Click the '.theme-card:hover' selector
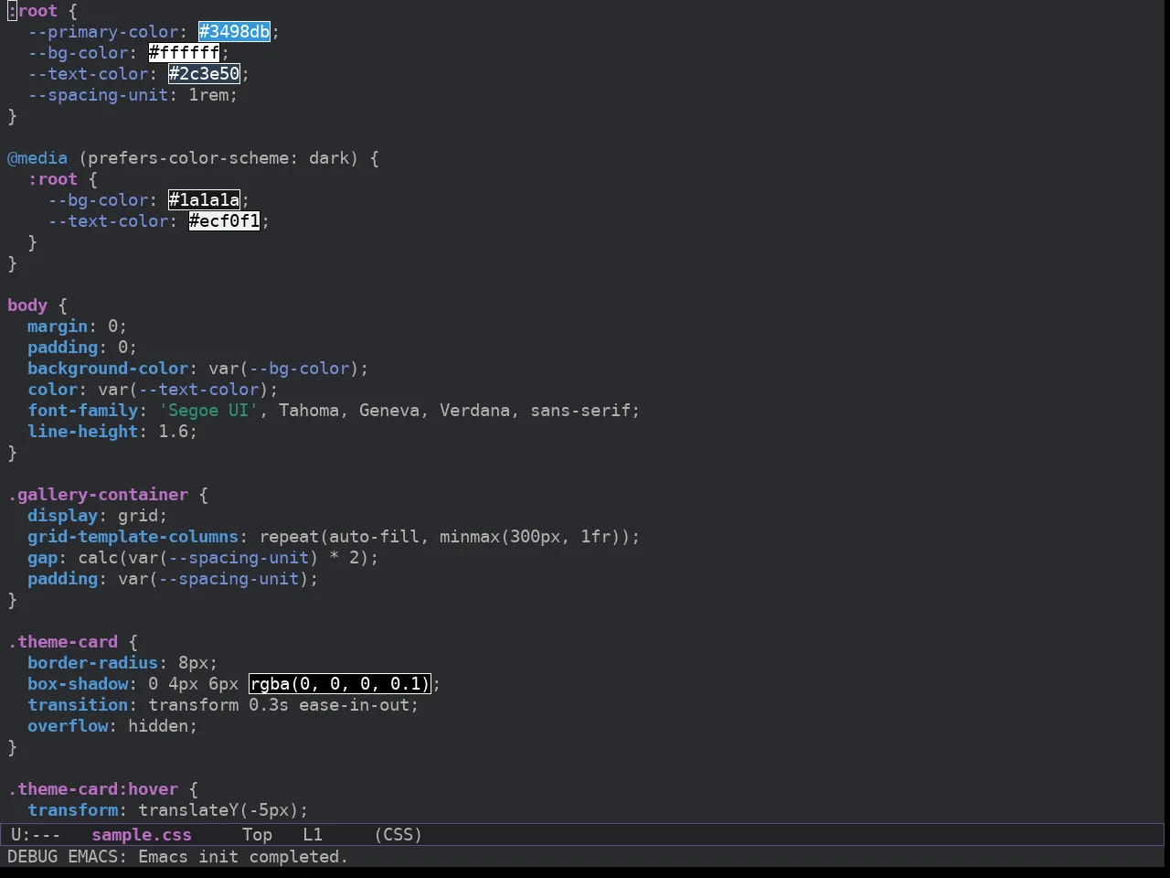1170x878 pixels. (x=93, y=789)
